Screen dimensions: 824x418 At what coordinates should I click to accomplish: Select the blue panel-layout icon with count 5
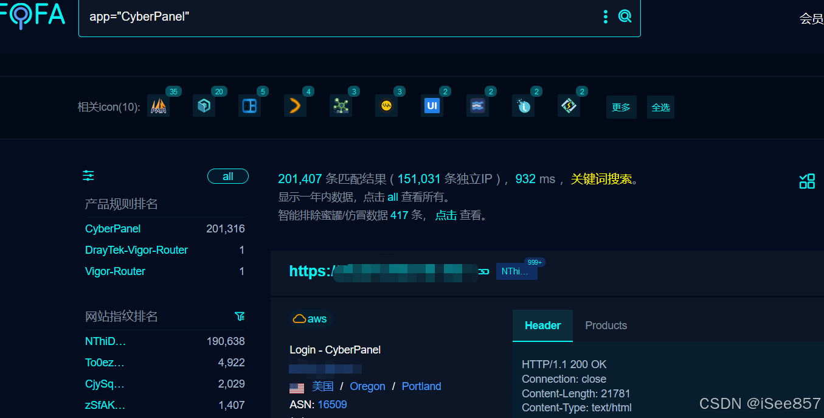(249, 106)
